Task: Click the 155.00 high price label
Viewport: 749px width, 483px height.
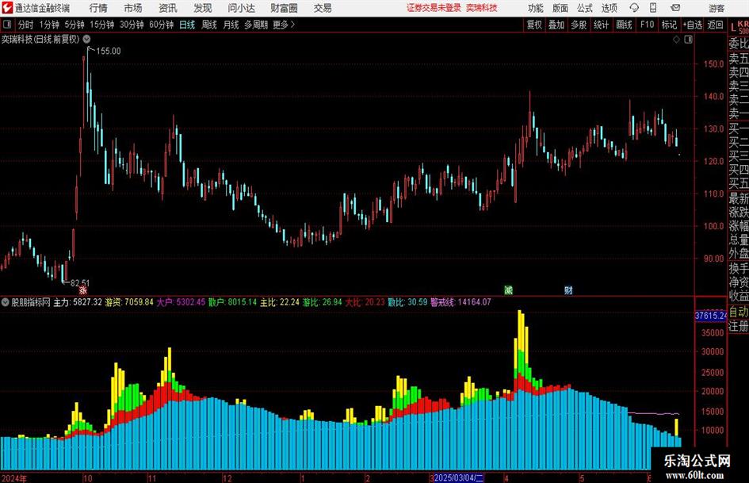Action: pyautogui.click(x=109, y=52)
